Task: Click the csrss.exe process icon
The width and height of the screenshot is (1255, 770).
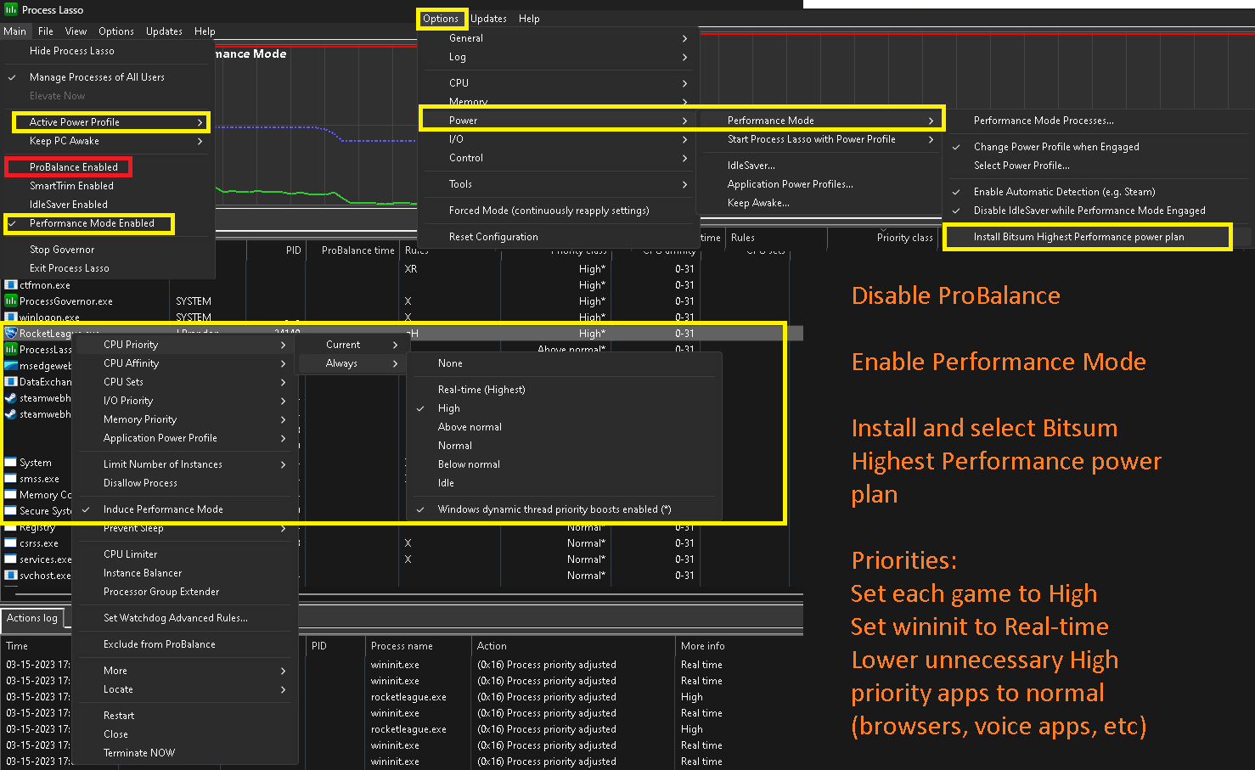Action: tap(11, 543)
